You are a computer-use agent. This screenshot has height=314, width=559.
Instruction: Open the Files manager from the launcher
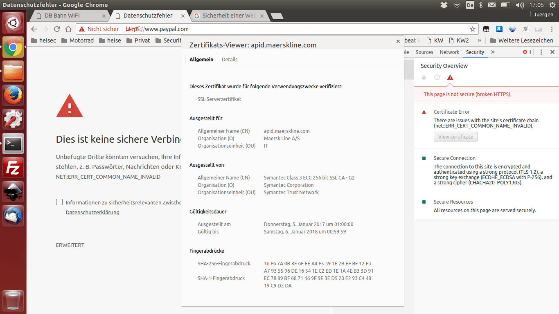(x=13, y=72)
